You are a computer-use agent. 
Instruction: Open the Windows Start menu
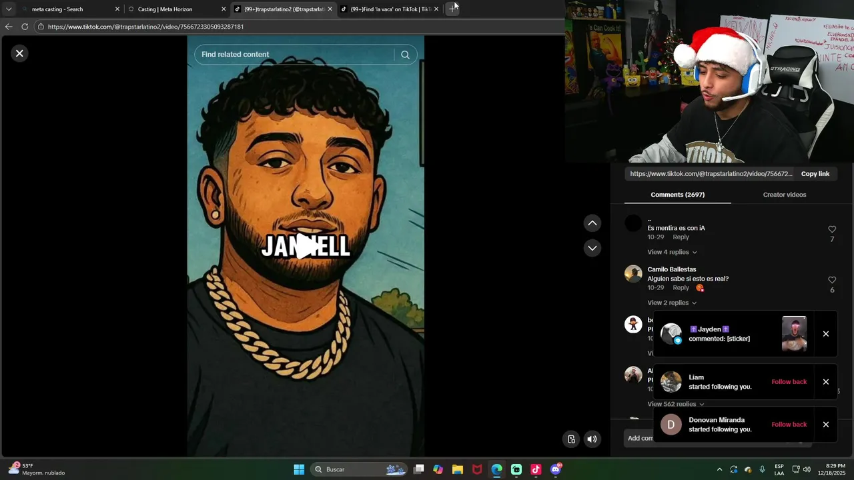point(299,469)
